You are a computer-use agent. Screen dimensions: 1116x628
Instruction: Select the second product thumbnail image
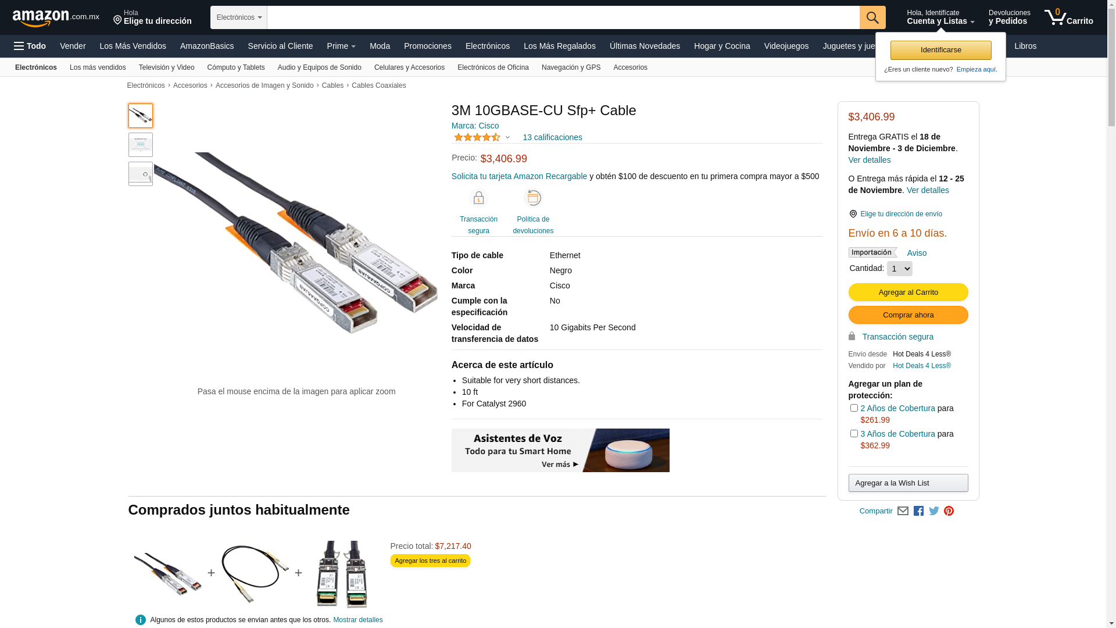click(141, 145)
